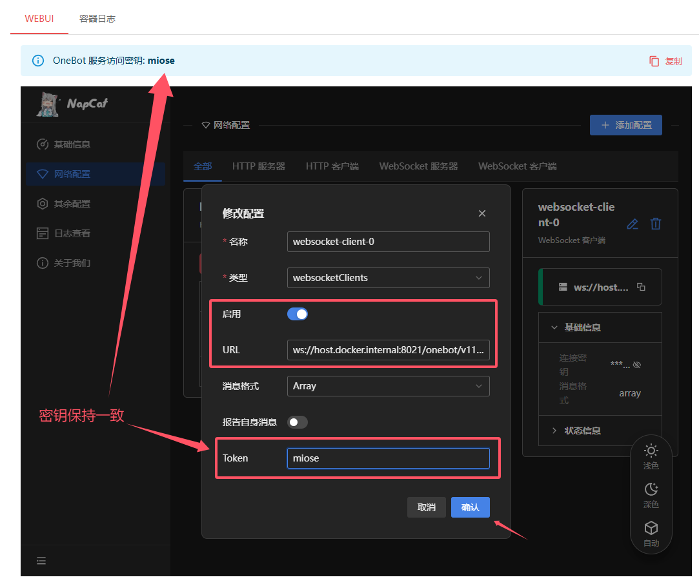Enable the 报告自身消息 toggle
The image size is (699, 584).
[x=298, y=422]
